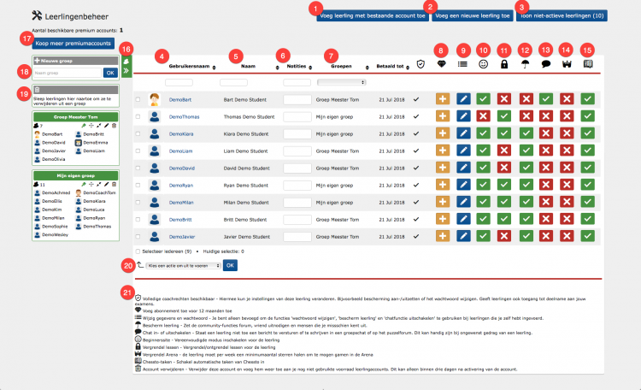Click DemoEmma's avatar in Groep Meester Tom
This screenshot has width=641, height=390.
[x=78, y=143]
